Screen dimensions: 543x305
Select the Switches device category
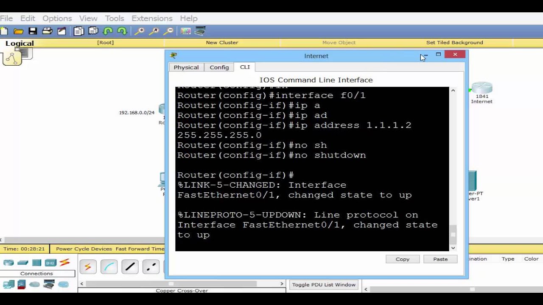point(23,263)
